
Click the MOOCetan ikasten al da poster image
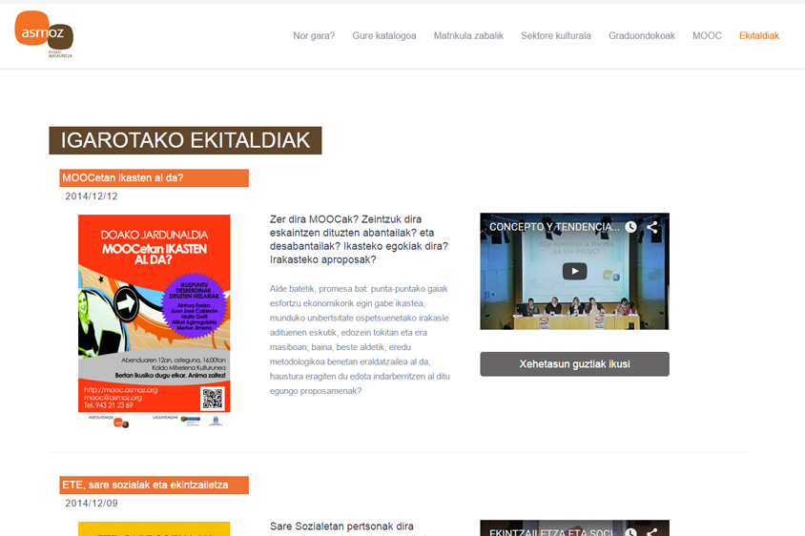(154, 320)
